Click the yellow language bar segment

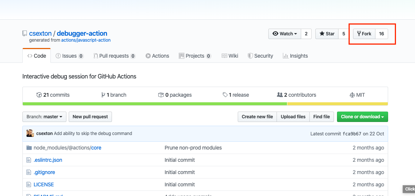pyautogui.click(x=338, y=104)
